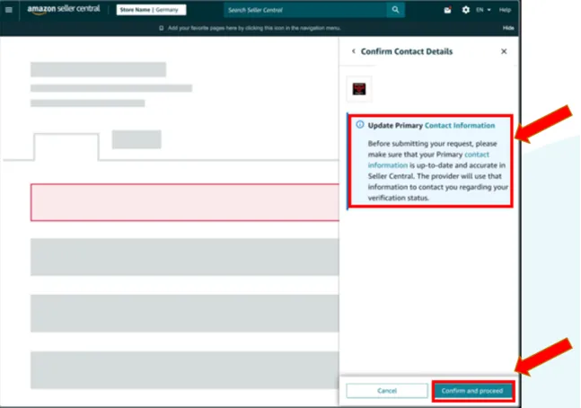Click the bookmark icon in favorites bar

point(161,28)
